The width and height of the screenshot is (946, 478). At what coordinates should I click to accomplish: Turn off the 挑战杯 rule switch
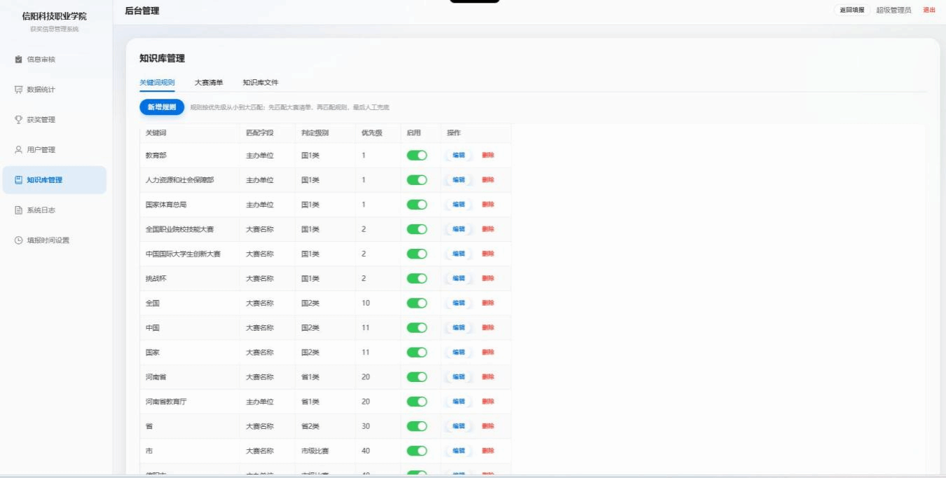pyautogui.click(x=417, y=278)
